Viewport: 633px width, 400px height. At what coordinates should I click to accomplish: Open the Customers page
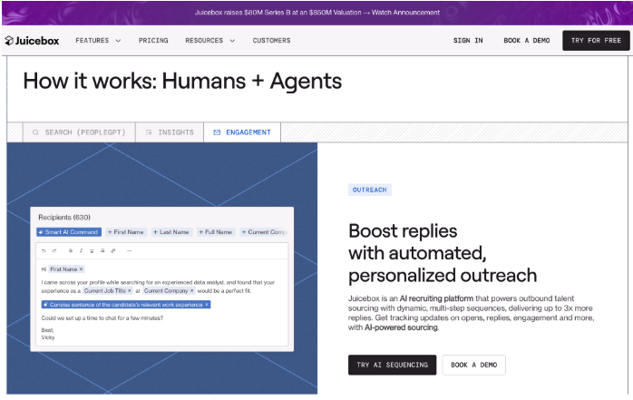(x=271, y=41)
